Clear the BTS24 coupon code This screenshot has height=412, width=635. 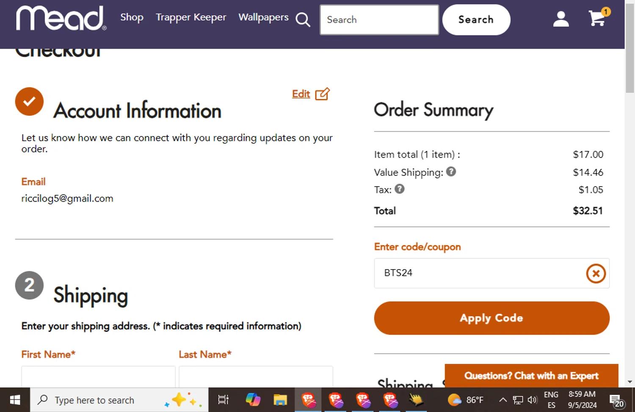point(595,273)
